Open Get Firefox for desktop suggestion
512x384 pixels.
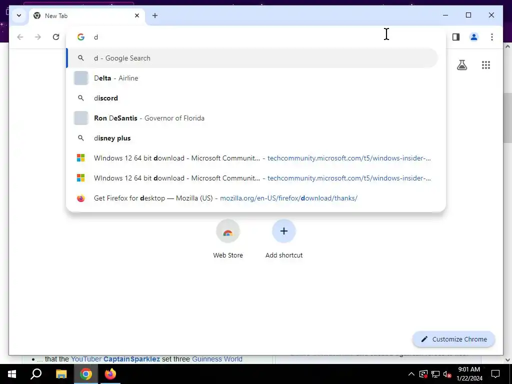click(x=252, y=198)
